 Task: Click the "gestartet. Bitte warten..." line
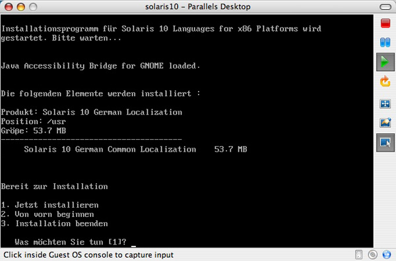61,38
